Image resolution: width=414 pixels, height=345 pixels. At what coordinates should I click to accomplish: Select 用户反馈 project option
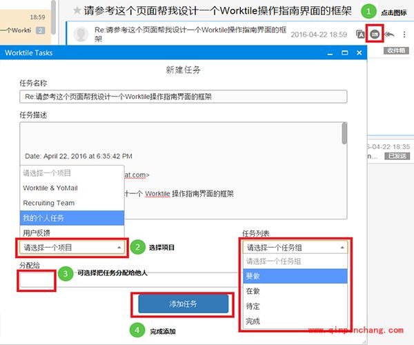click(x=72, y=233)
